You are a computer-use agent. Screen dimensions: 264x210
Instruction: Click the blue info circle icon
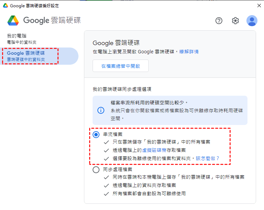(x=101, y=110)
